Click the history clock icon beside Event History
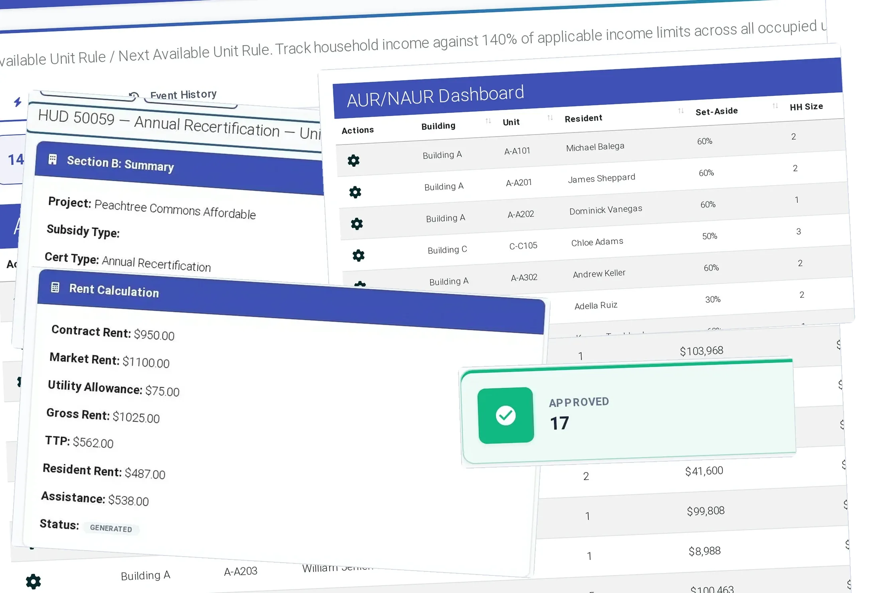872x593 pixels. pos(134,95)
